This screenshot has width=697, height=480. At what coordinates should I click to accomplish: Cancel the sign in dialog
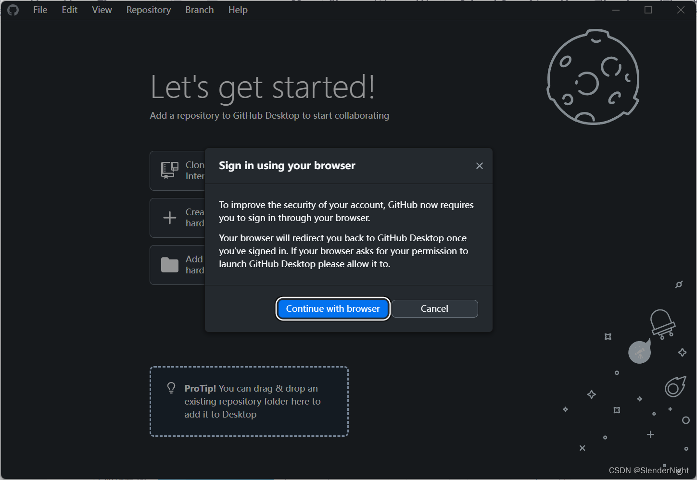point(434,308)
